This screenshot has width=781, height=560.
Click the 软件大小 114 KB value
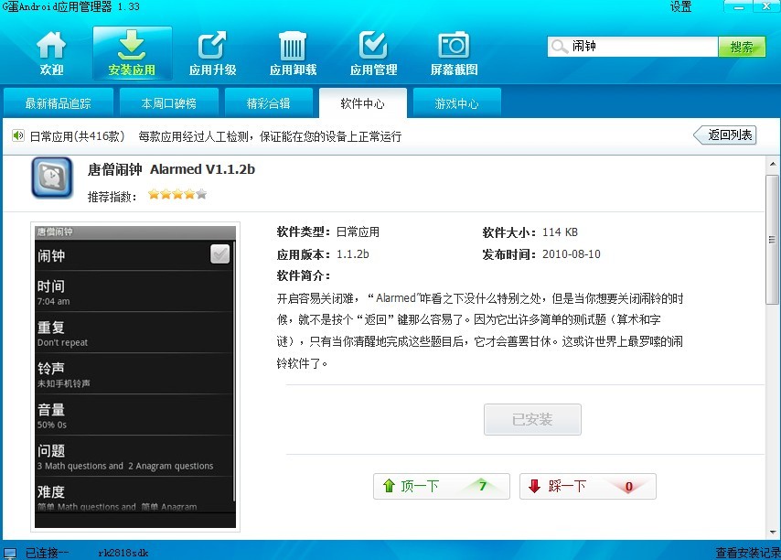click(560, 232)
